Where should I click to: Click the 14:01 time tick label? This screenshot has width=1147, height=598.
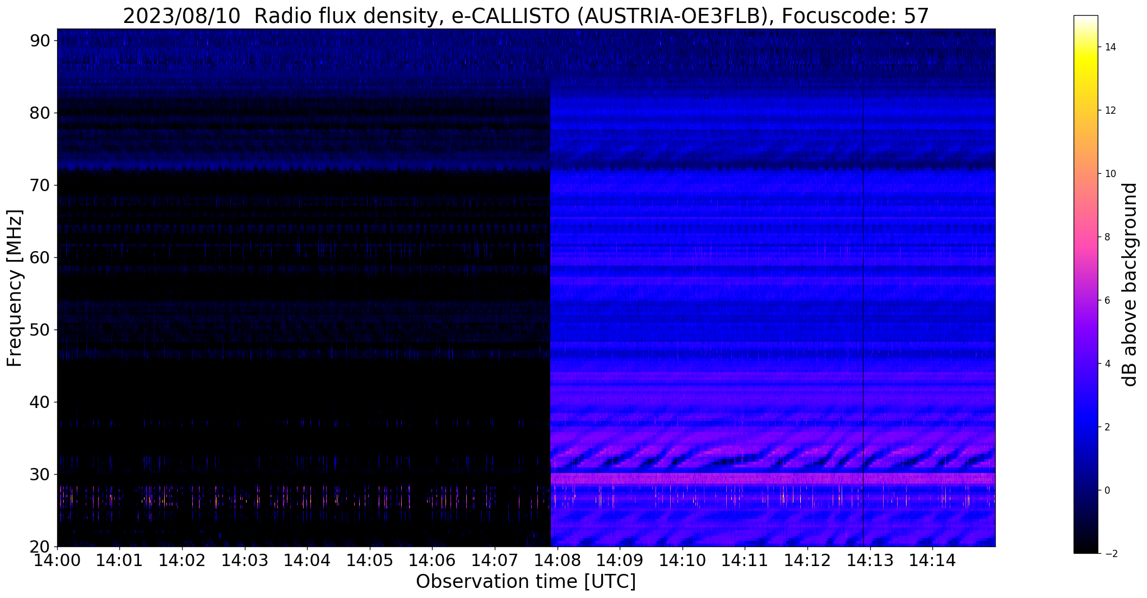tap(119, 559)
